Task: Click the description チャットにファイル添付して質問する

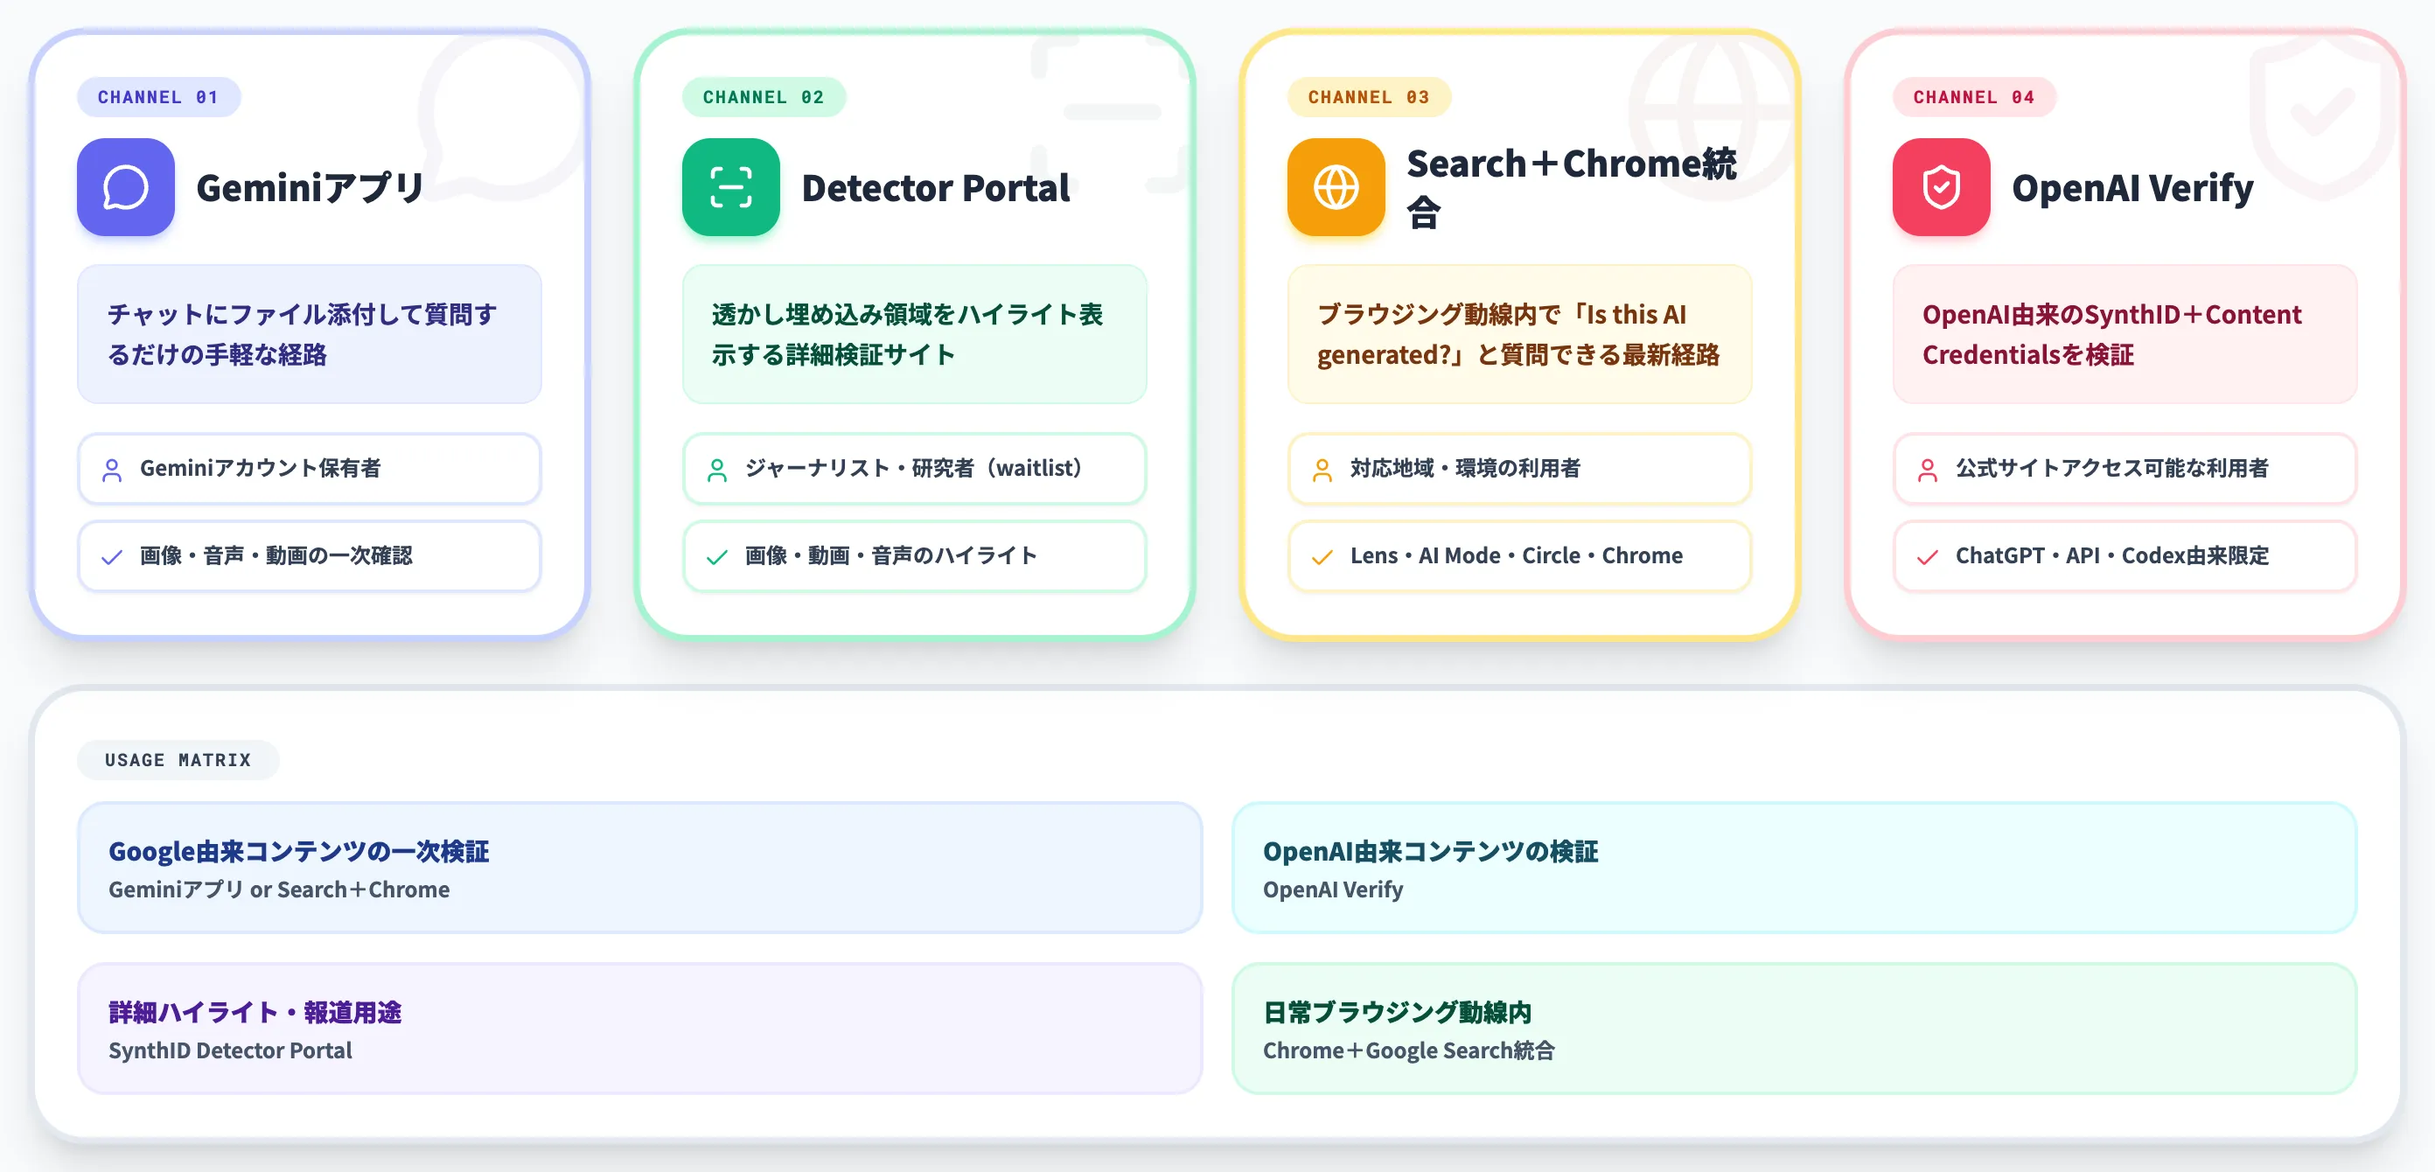Action: tap(309, 333)
